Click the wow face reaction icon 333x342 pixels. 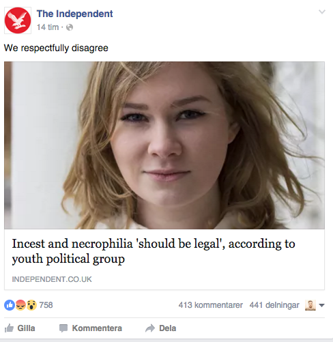pyautogui.click(x=31, y=305)
